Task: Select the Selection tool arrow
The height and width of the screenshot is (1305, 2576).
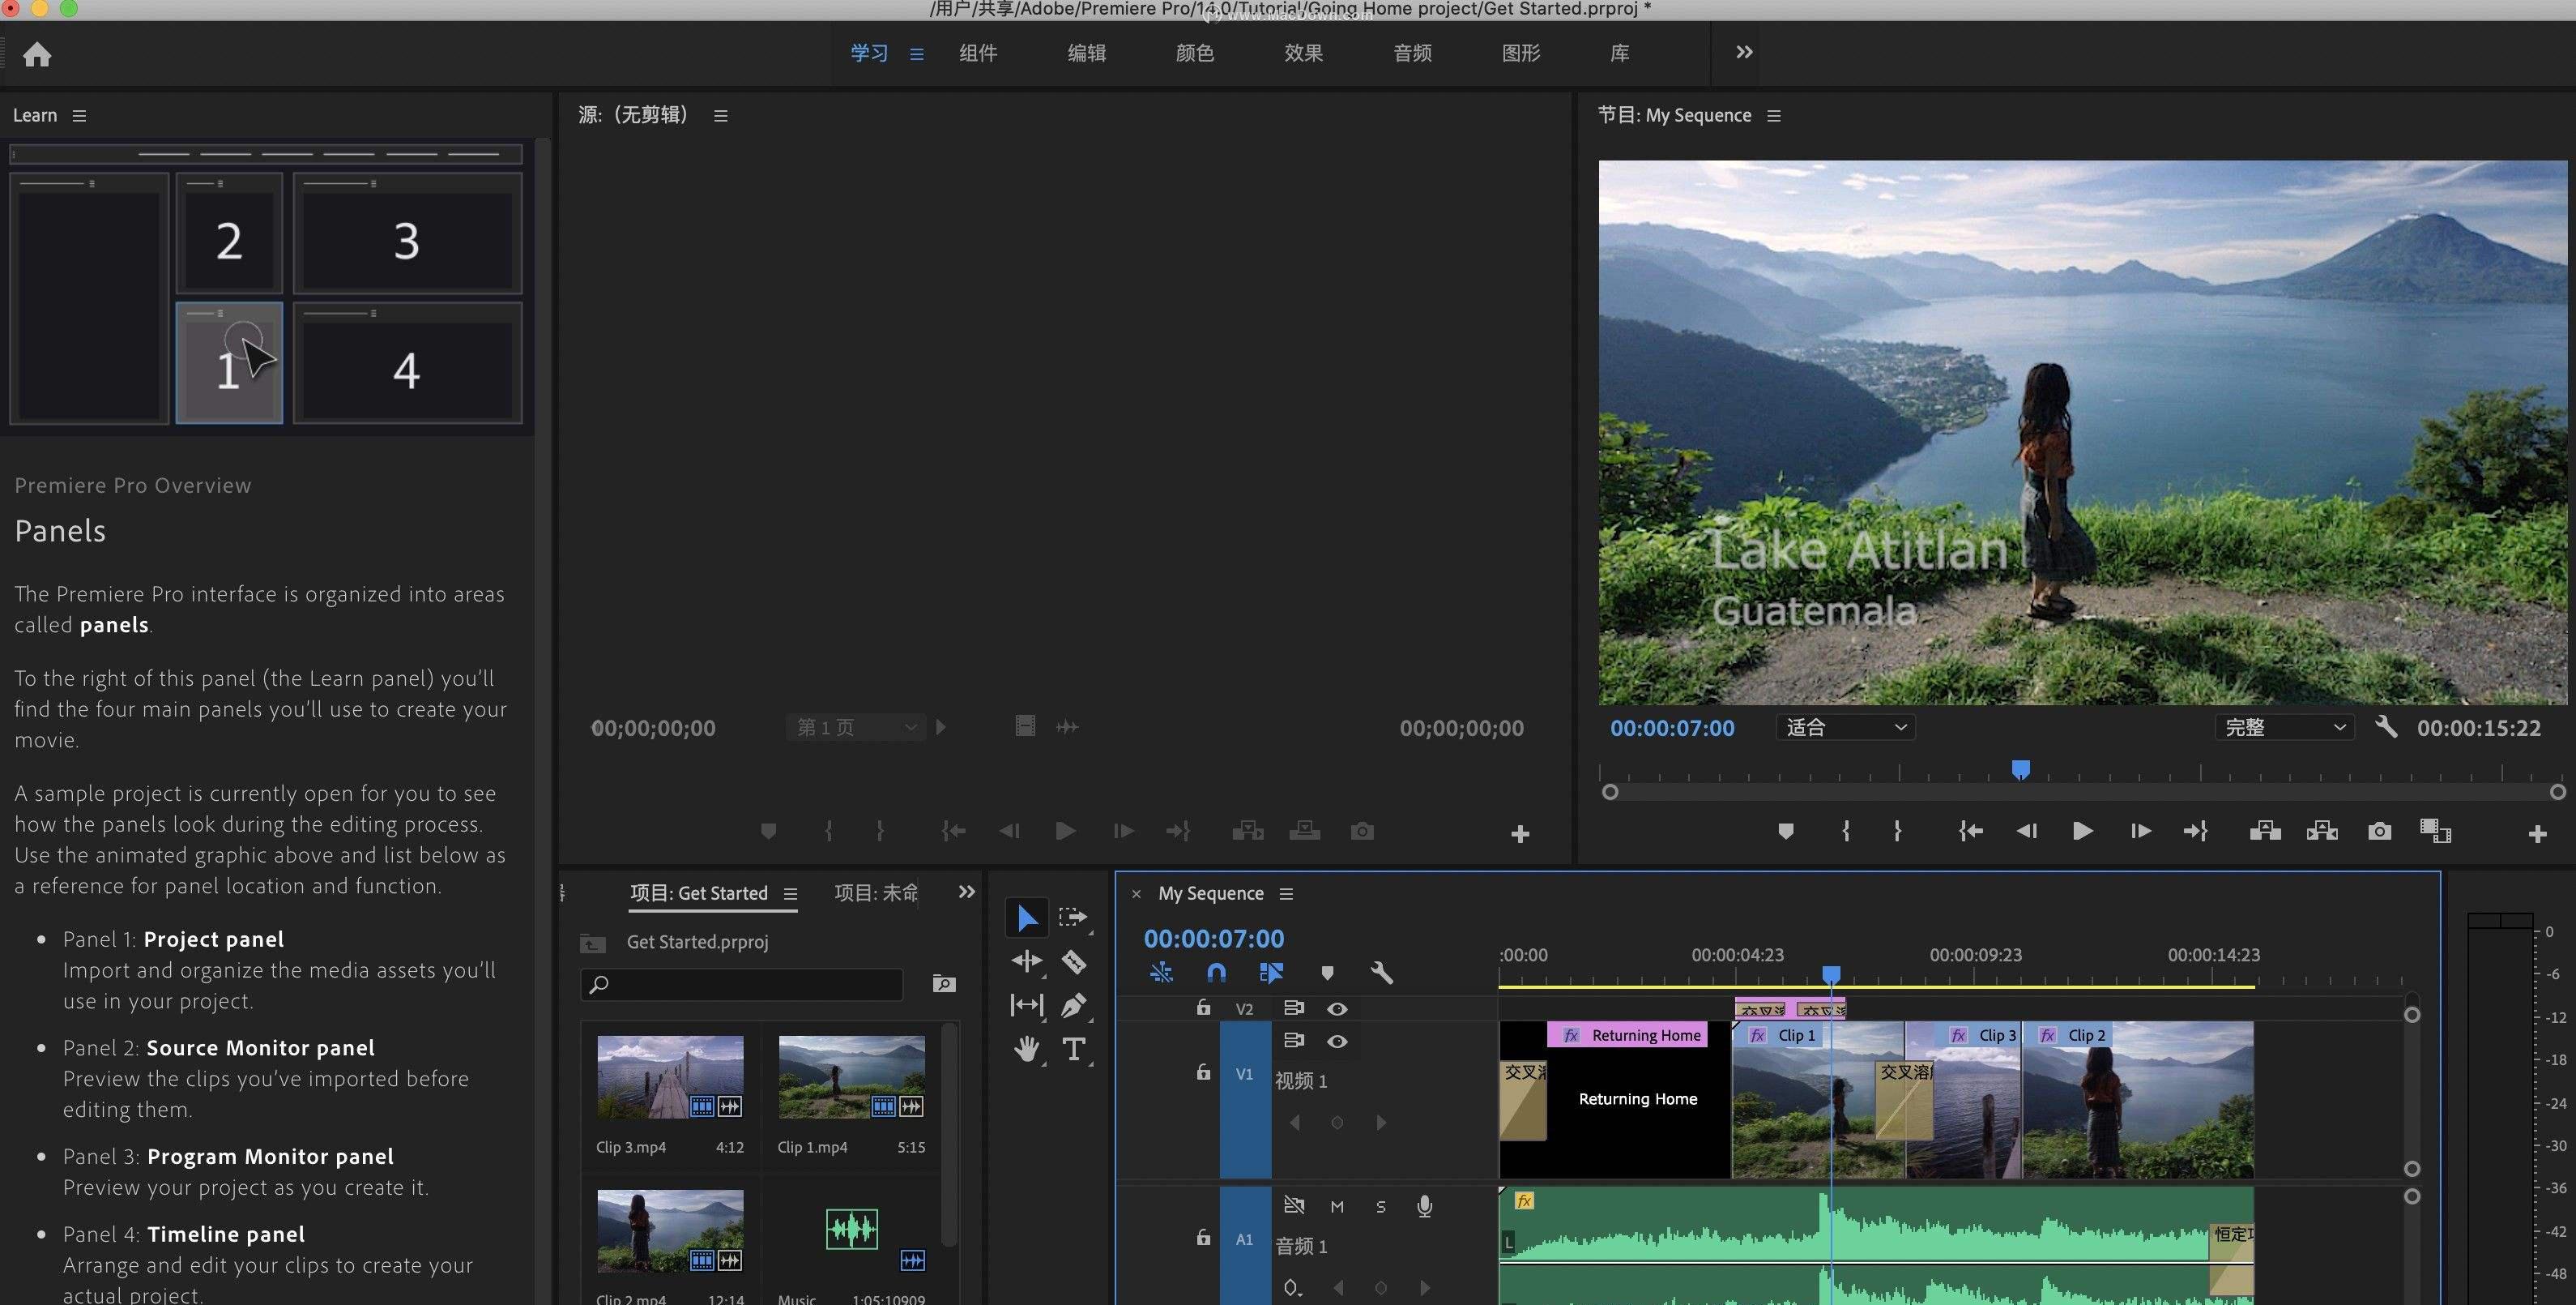Action: click(x=1027, y=918)
